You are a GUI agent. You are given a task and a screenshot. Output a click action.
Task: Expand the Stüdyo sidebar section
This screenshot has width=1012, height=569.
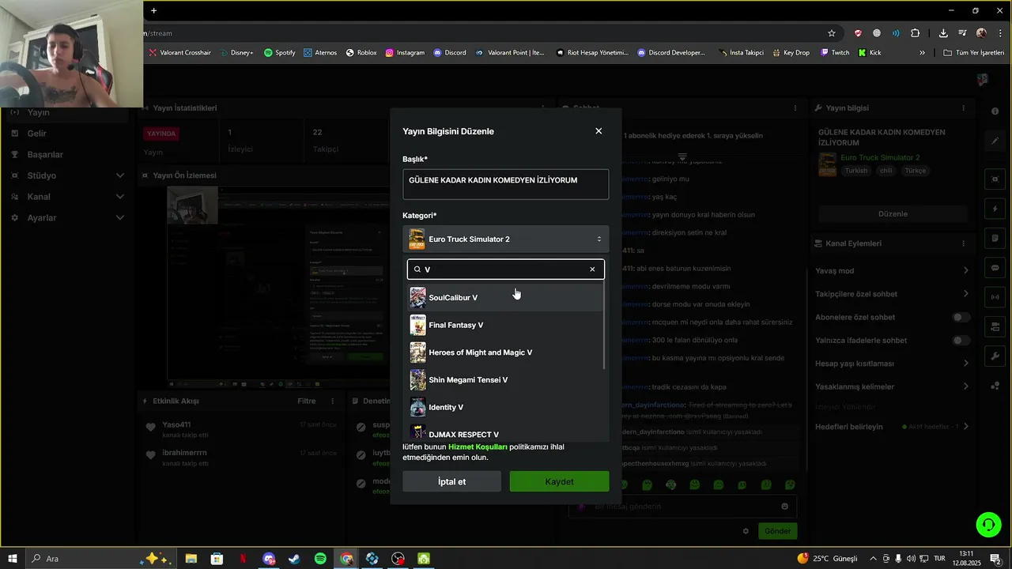120,175
